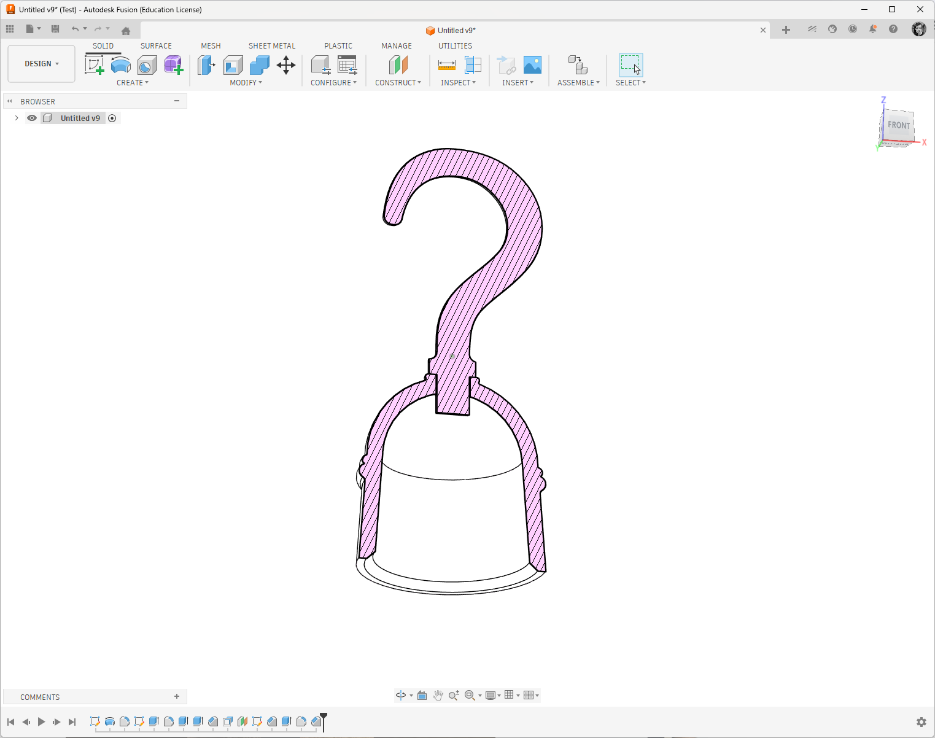
Task: Toggle the activate radio button for Untitled v9
Action: point(112,118)
